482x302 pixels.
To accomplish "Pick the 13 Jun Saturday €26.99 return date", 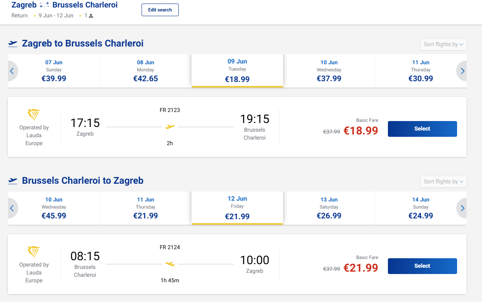I will point(329,208).
